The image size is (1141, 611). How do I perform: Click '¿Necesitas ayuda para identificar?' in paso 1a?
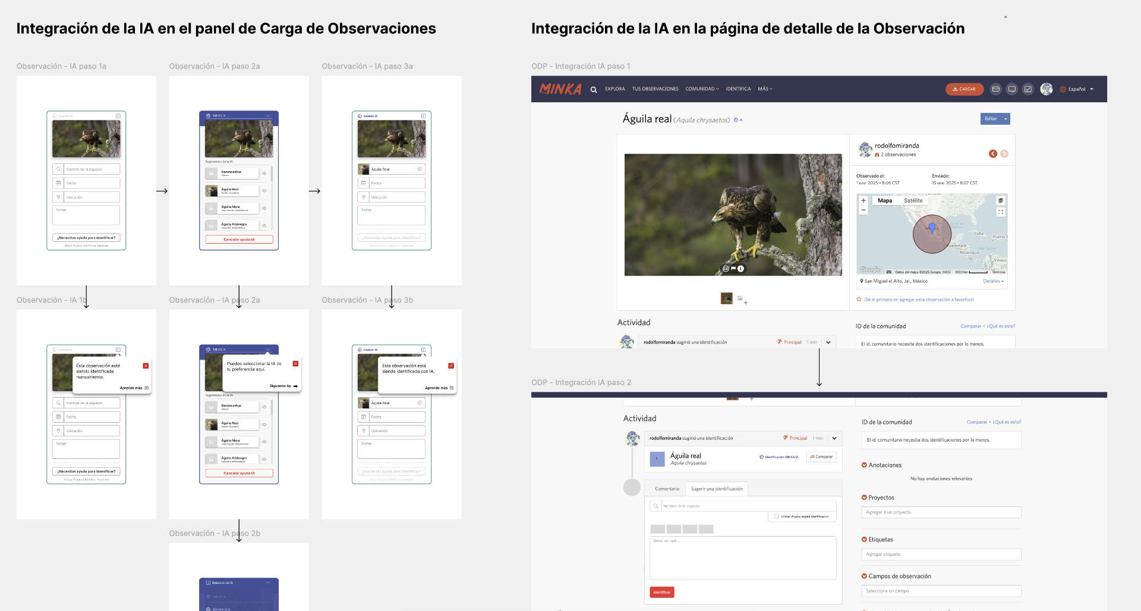click(86, 238)
